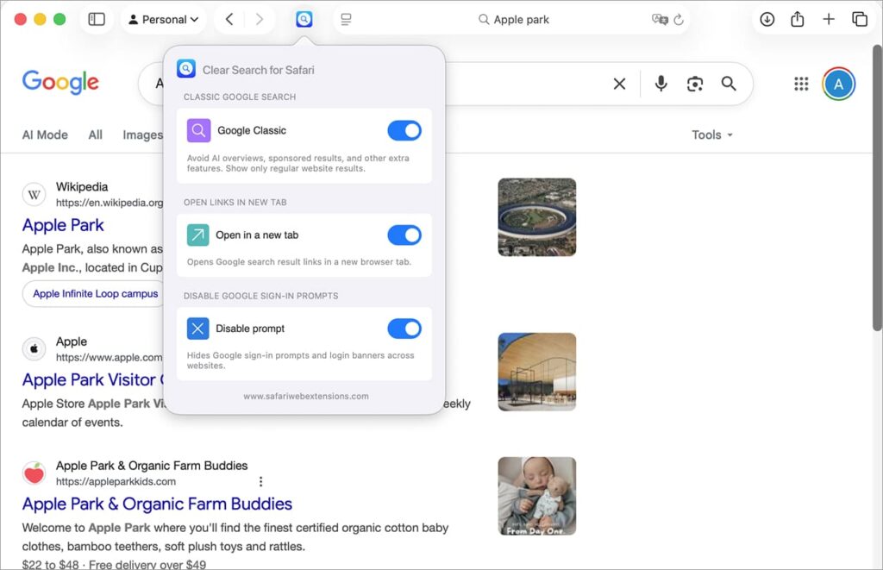Image resolution: width=883 pixels, height=570 pixels.
Task: Show the tab overview
Action: tap(860, 19)
